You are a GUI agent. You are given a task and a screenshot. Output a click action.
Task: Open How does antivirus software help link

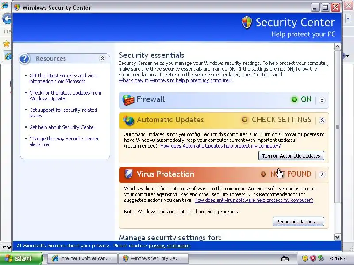[254, 200]
